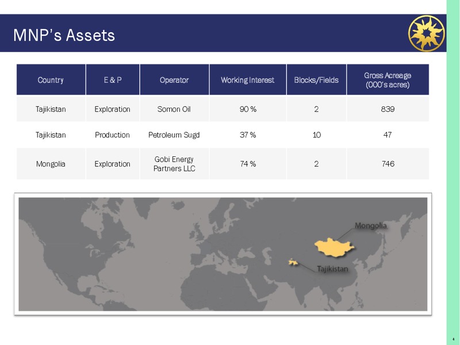Select "Exploration" in the Somon Oil row
Viewport: 460px width, 345px height.
click(112, 109)
